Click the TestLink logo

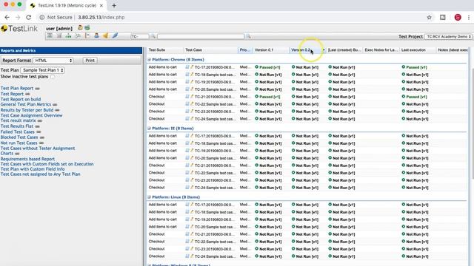[19, 29]
